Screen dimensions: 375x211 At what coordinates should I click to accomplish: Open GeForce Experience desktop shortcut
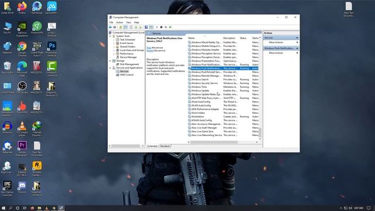tap(22, 29)
